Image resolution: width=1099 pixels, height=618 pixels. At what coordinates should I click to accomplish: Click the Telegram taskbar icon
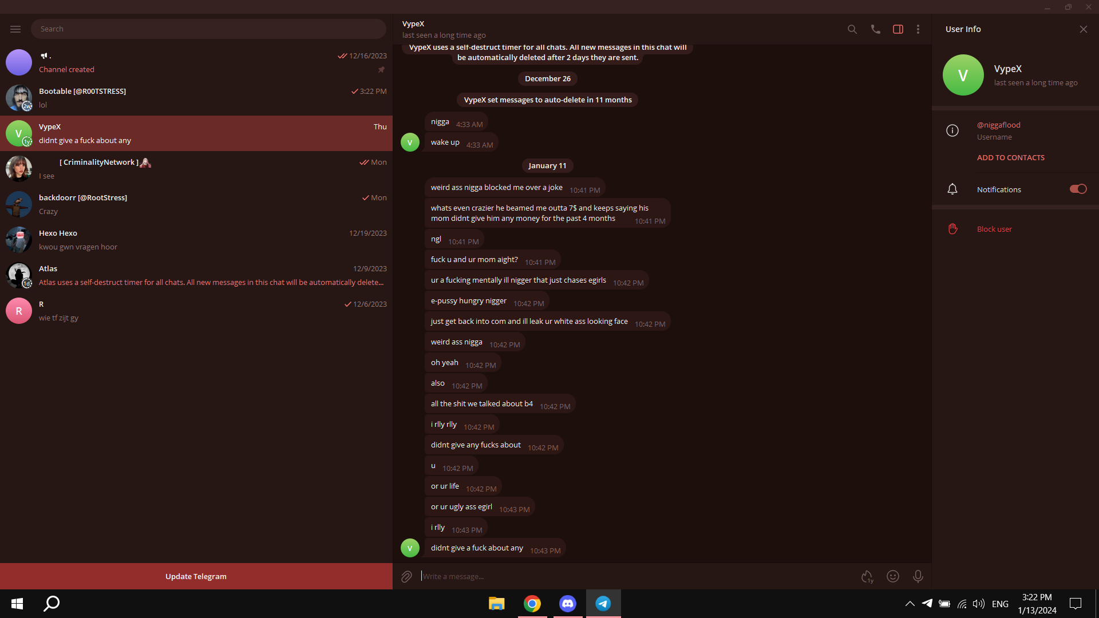click(x=603, y=604)
